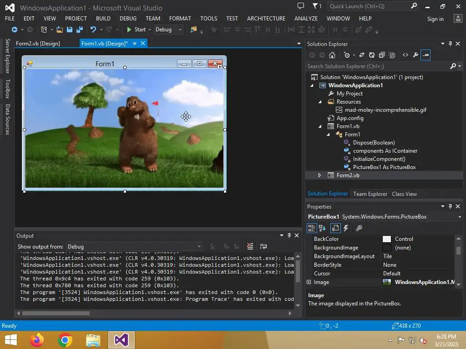Click the Open File folder icon
466x349 pixels.
[60, 30]
